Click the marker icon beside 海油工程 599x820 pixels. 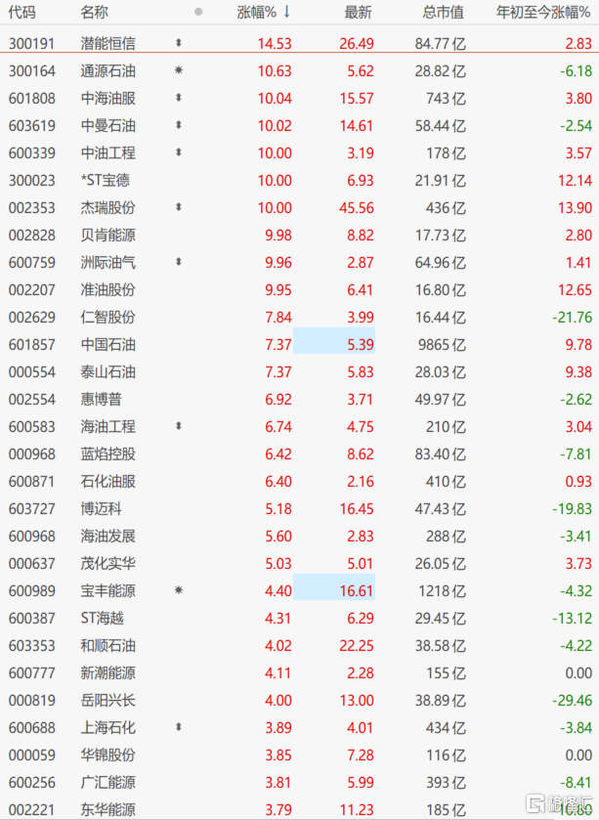[x=178, y=426]
